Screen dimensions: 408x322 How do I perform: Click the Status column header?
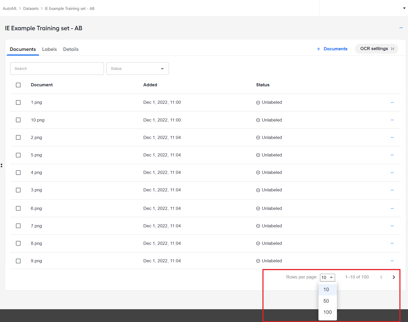[263, 85]
